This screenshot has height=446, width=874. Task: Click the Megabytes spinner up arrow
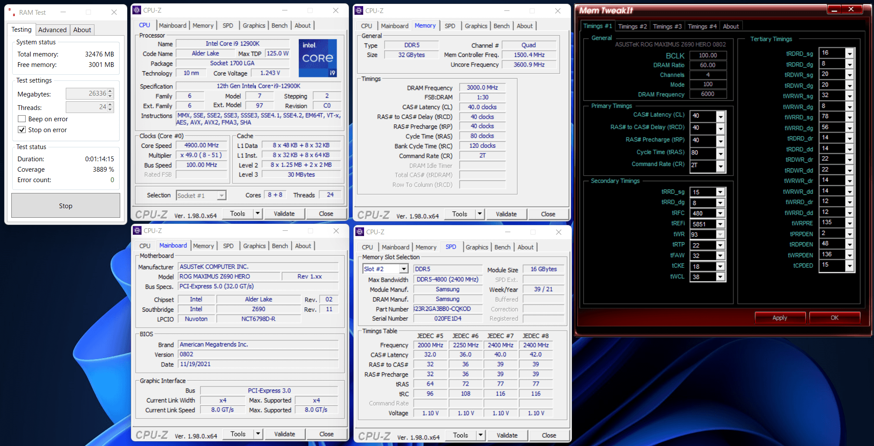click(x=110, y=91)
